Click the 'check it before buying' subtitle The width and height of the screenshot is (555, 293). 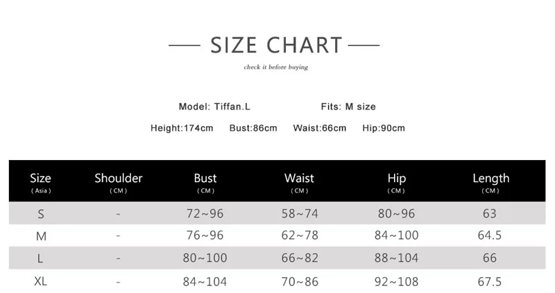coord(275,67)
